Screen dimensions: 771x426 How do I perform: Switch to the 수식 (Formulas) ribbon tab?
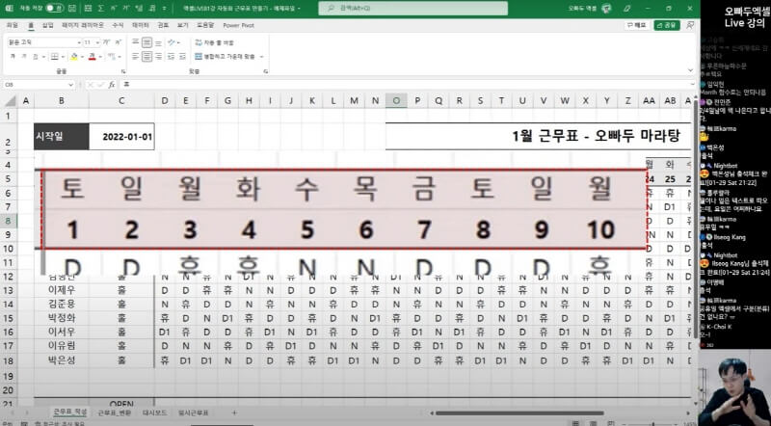pos(118,25)
